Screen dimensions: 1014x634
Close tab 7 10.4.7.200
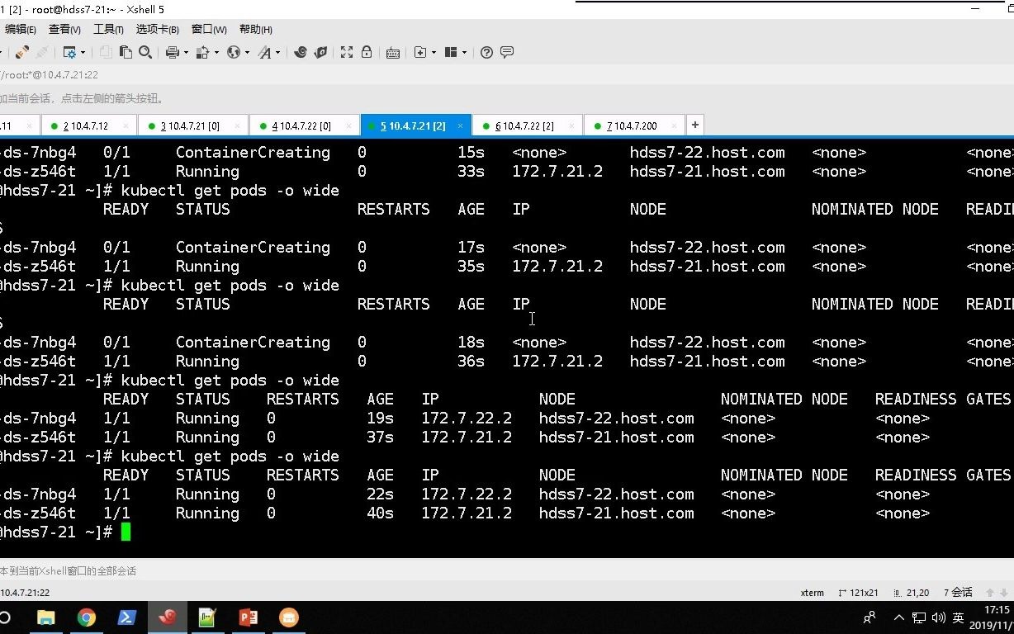(x=674, y=126)
